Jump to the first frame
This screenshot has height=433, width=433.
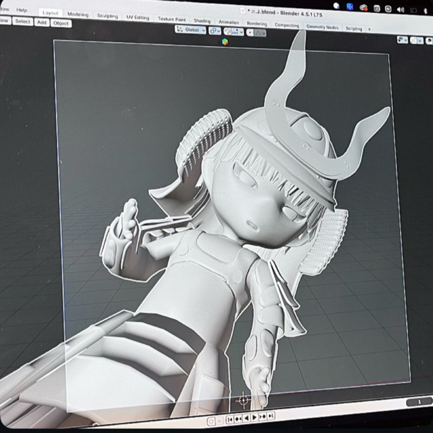229,419
